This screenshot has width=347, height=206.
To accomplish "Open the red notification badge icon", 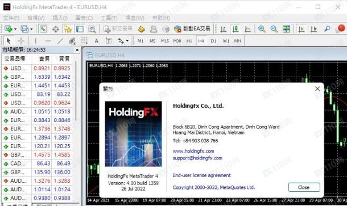I will pos(341,29).
